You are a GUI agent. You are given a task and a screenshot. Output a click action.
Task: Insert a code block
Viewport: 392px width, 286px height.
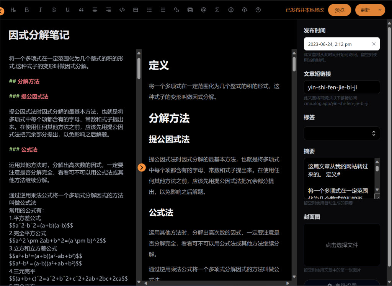pyautogui.click(x=122, y=10)
